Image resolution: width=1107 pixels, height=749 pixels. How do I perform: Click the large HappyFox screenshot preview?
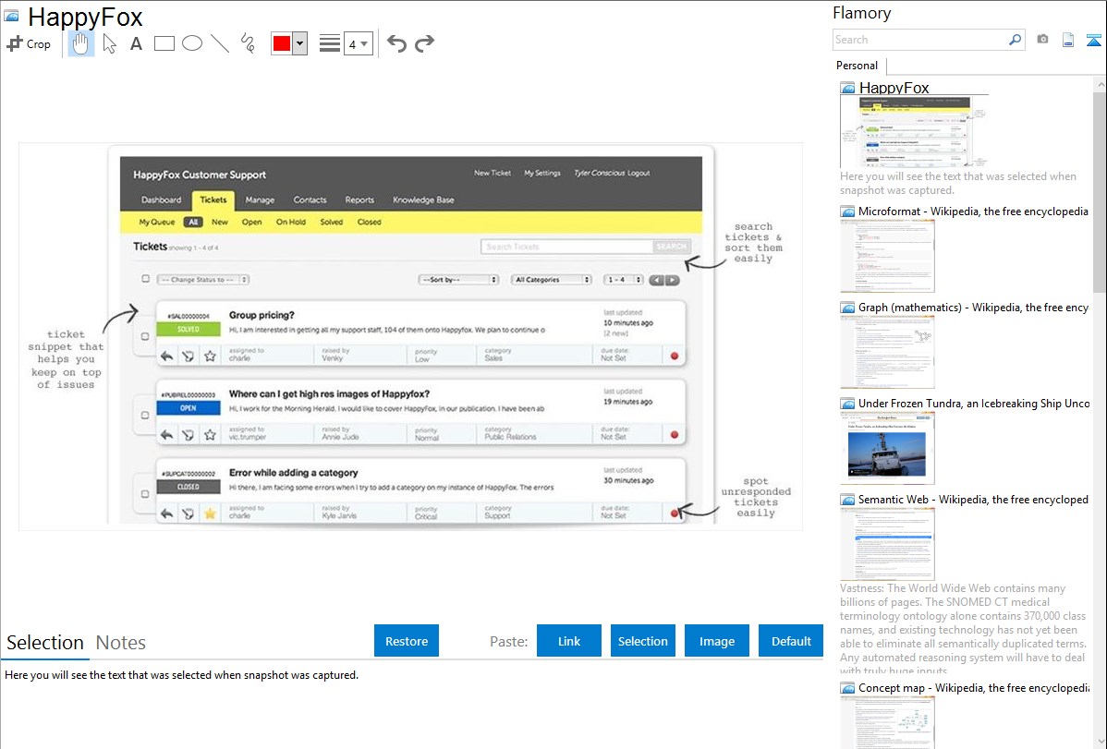pyautogui.click(x=411, y=336)
